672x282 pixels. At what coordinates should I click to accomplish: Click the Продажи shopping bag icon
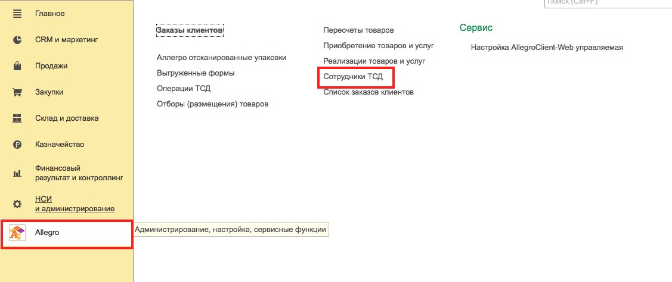tap(17, 66)
